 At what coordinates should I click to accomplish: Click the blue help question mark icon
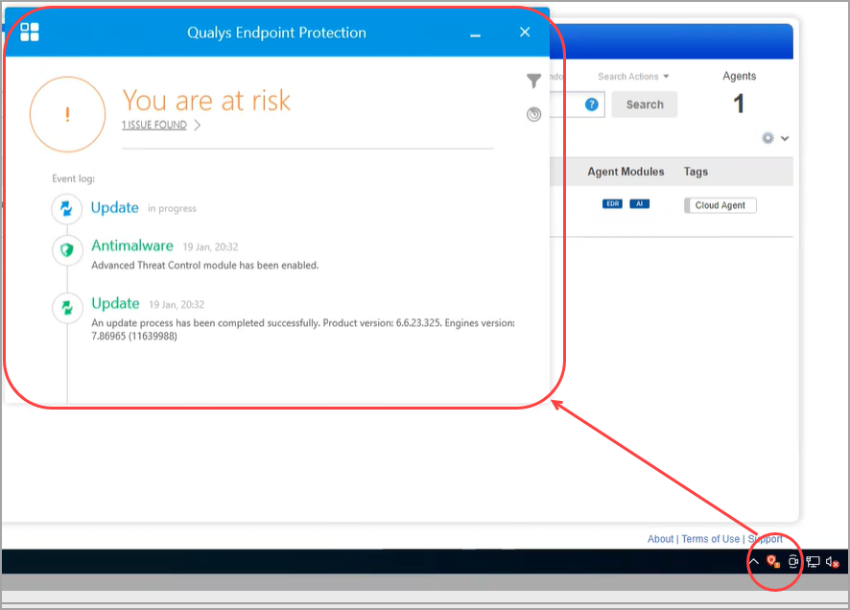(591, 105)
